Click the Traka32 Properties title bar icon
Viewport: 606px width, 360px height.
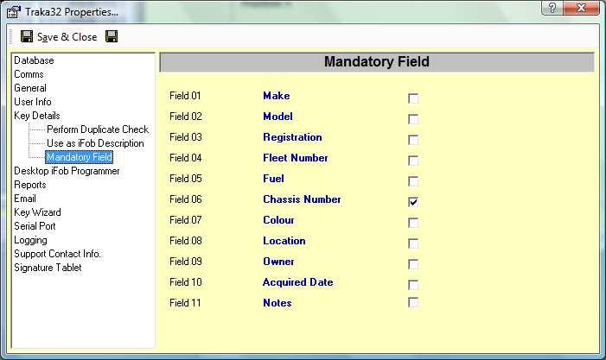tap(14, 12)
